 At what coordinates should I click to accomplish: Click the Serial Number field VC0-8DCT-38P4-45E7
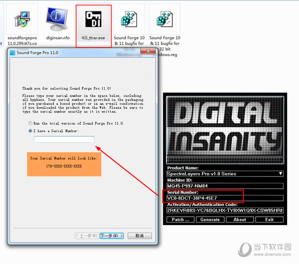pyautogui.click(x=225, y=198)
